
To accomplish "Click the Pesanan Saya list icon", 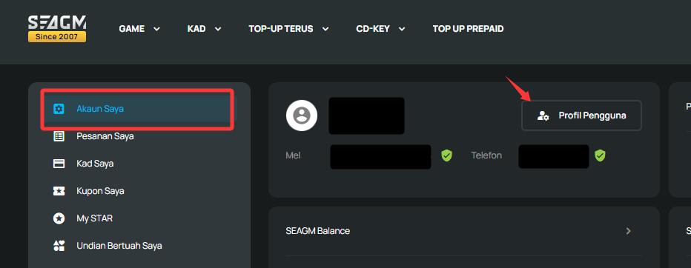I will (x=59, y=136).
